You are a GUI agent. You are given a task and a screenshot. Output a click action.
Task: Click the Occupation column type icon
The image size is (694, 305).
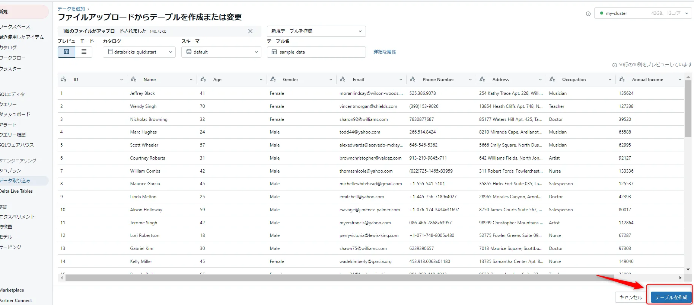click(x=552, y=79)
